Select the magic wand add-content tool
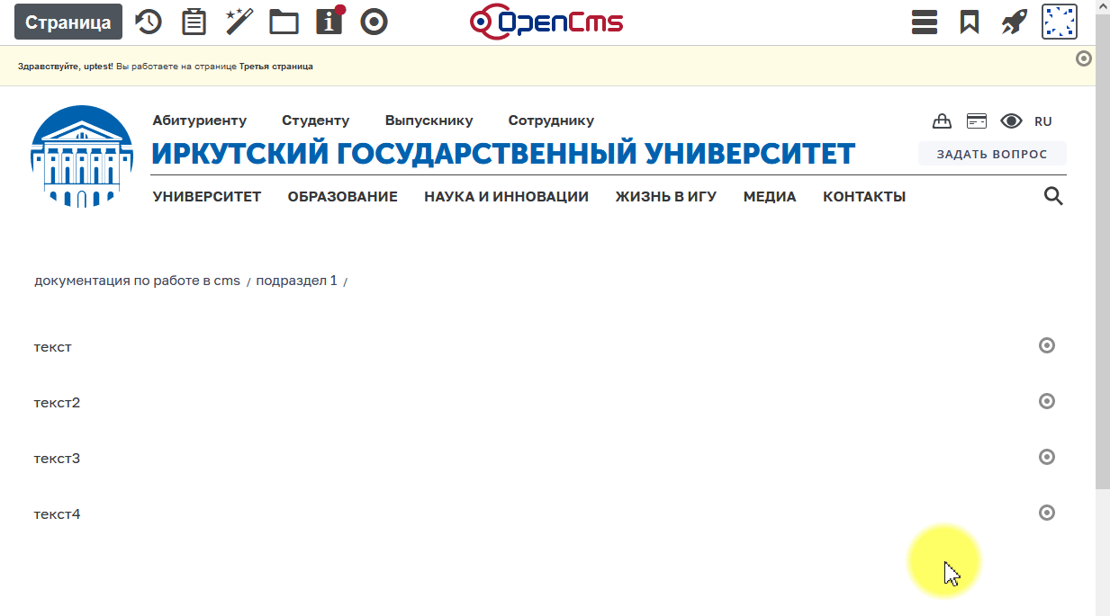This screenshot has height=616, width=1110. point(238,21)
